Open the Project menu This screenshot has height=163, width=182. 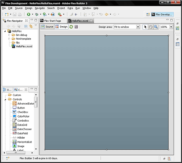61,8
